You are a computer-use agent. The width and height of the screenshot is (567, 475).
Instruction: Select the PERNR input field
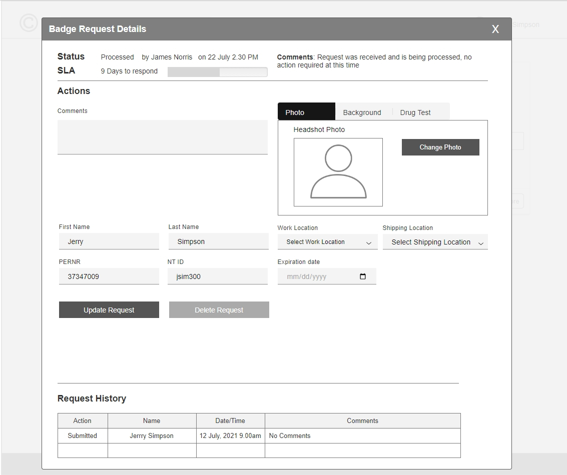109,276
